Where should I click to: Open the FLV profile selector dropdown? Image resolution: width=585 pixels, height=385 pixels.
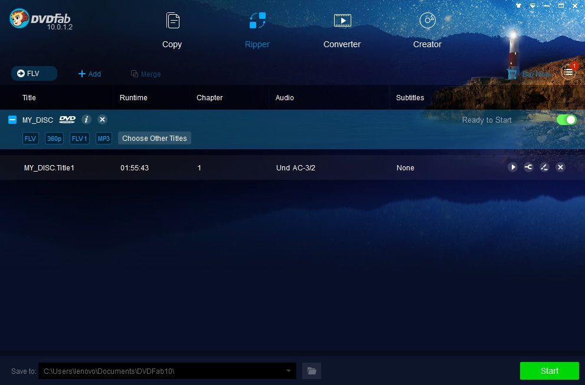(34, 74)
